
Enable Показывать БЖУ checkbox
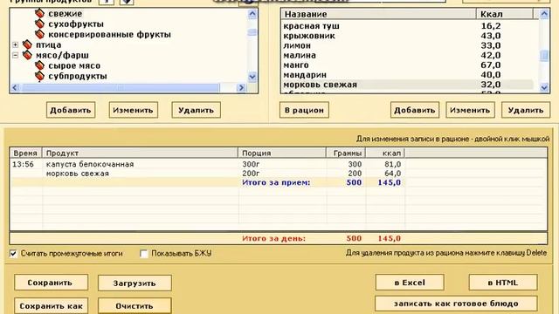point(143,254)
